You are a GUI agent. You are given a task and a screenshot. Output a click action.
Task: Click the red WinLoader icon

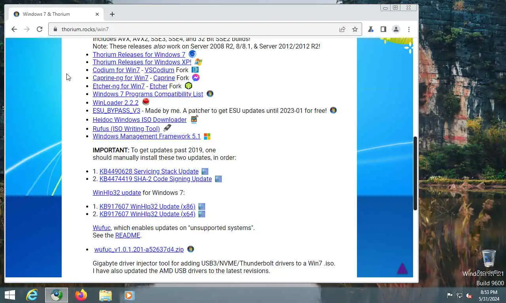tap(145, 102)
